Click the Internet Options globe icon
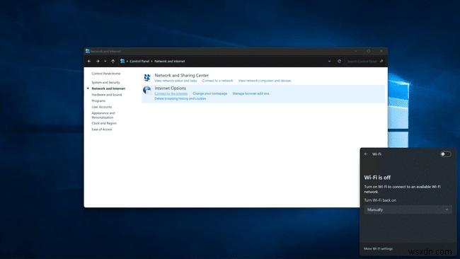The height and width of the screenshot is (259, 460). click(147, 91)
